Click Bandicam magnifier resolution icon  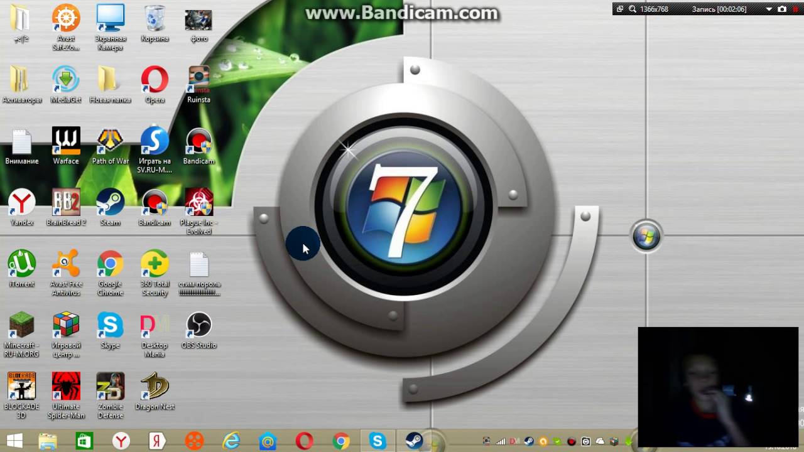[x=633, y=9]
